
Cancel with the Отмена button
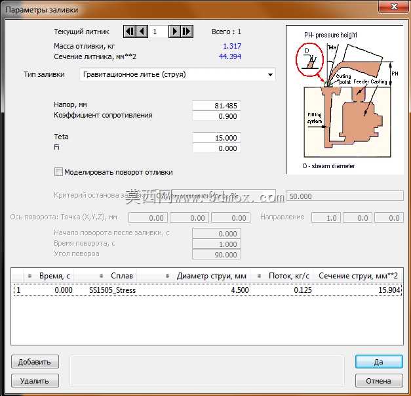379,381
